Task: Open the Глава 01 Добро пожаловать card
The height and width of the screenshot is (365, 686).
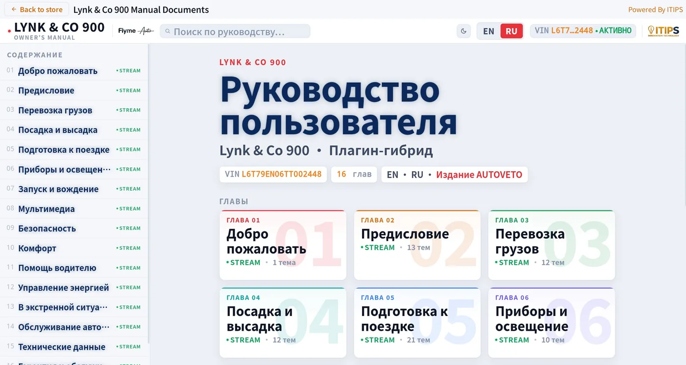Action: point(283,245)
